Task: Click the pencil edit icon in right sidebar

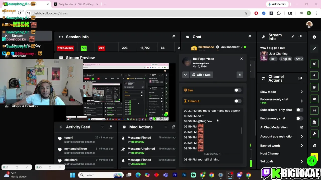Action: tap(314, 49)
